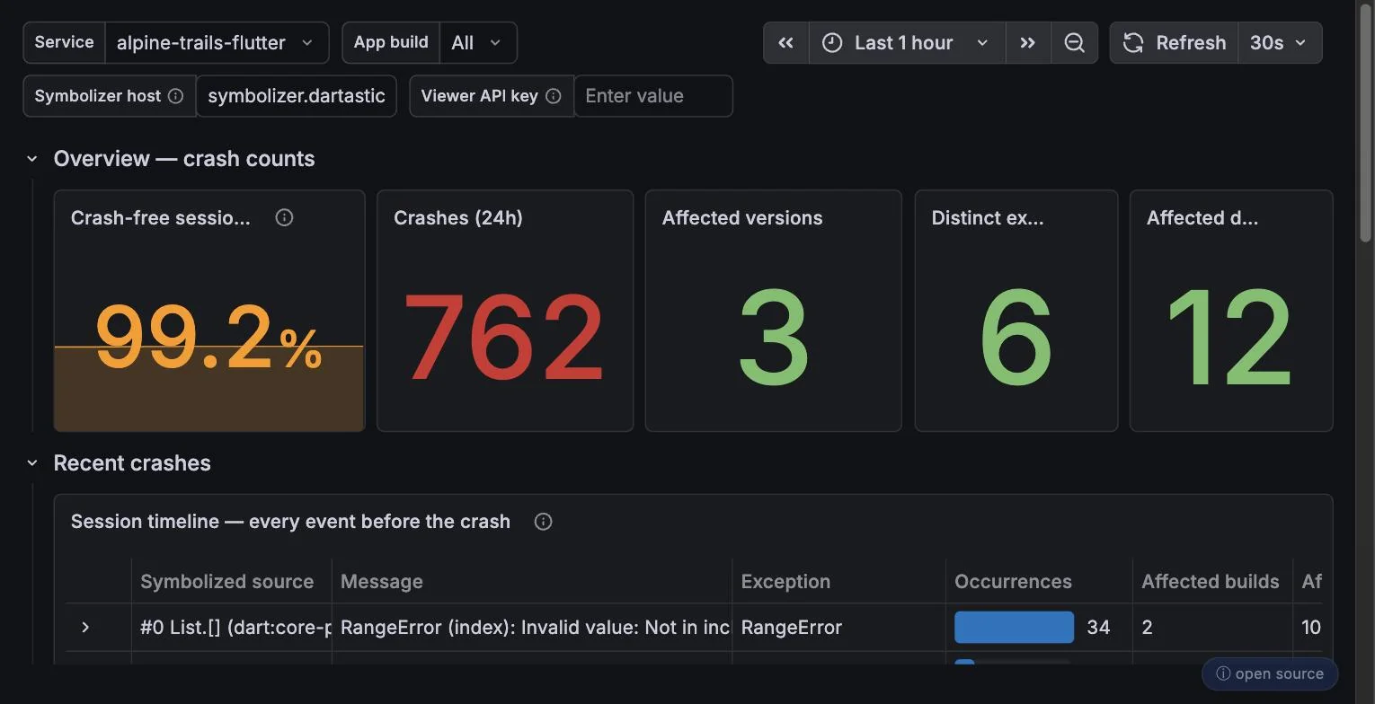Viewport: 1375px width, 704px height.
Task: Open the Service alpine-trails-flutter dropdown
Action: pyautogui.click(x=217, y=43)
